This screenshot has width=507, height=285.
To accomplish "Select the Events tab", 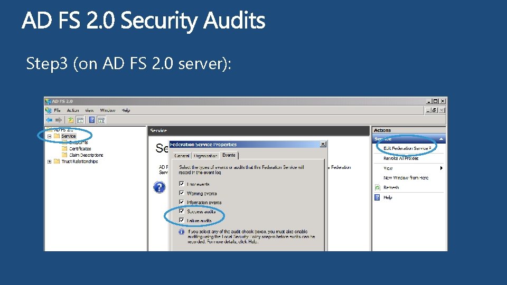I will pos(229,155).
